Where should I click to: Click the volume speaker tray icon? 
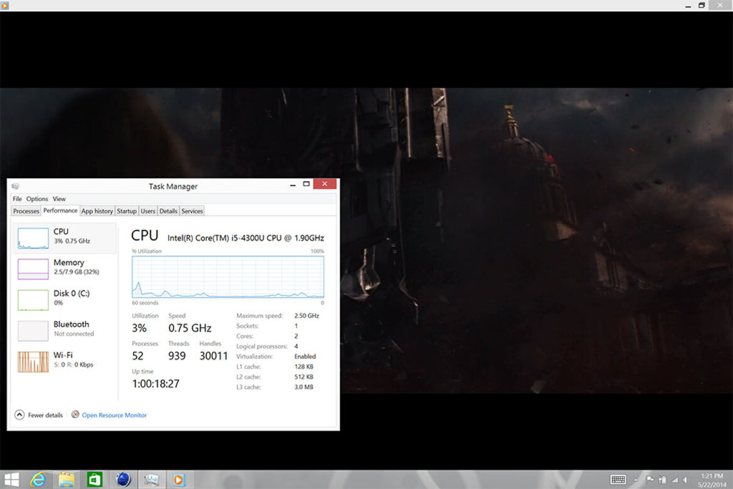[x=686, y=480]
